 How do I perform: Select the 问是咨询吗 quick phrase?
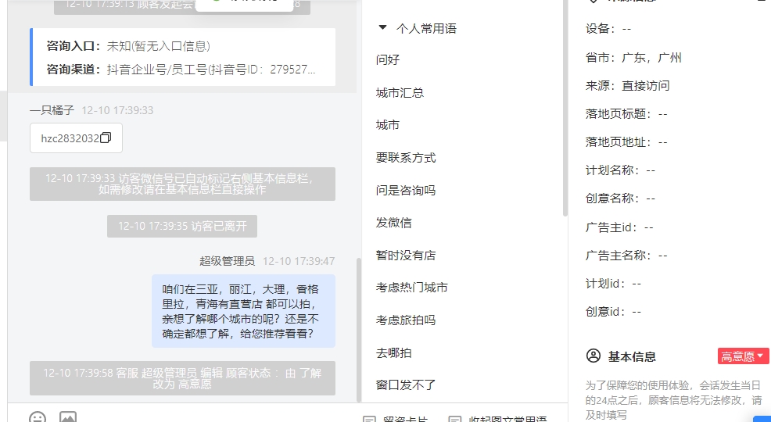(x=406, y=190)
